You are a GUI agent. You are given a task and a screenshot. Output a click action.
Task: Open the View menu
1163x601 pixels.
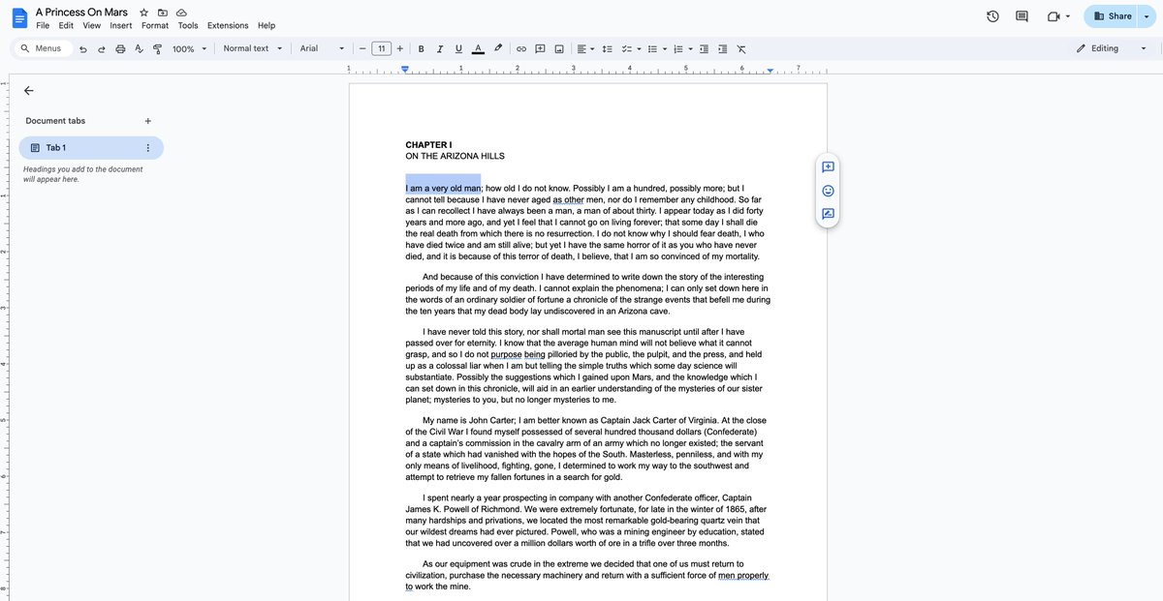pyautogui.click(x=92, y=25)
